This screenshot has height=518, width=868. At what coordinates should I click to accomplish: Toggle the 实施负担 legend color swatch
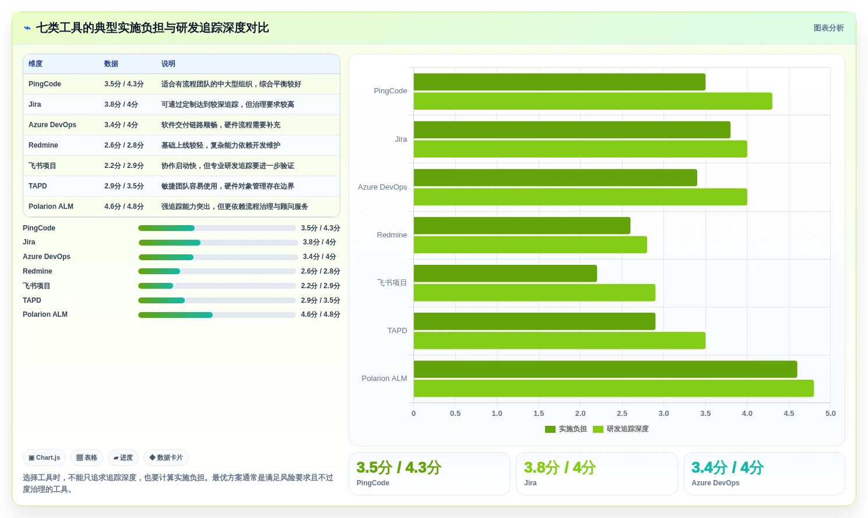550,429
